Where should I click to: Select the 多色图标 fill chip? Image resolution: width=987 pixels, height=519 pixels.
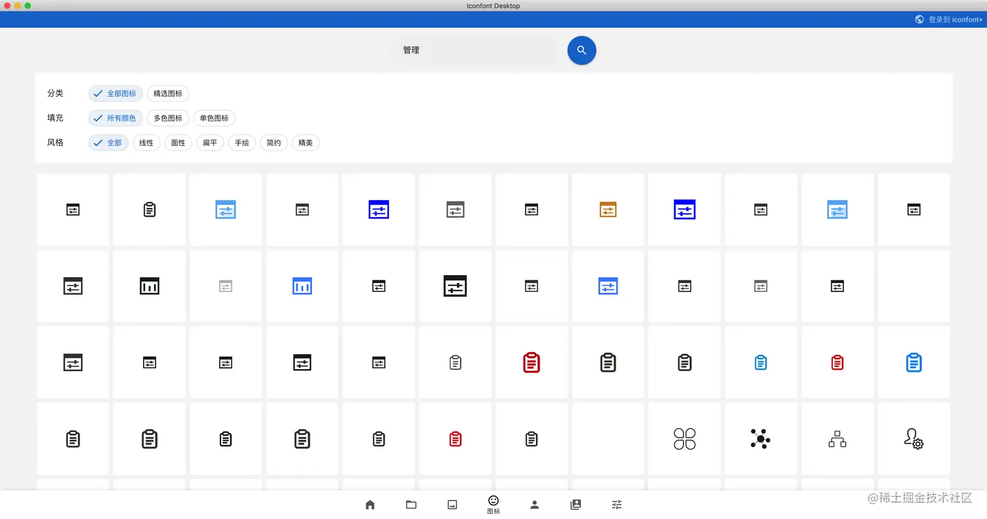pos(168,118)
